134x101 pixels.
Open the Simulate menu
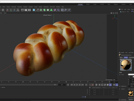click(31, 7)
